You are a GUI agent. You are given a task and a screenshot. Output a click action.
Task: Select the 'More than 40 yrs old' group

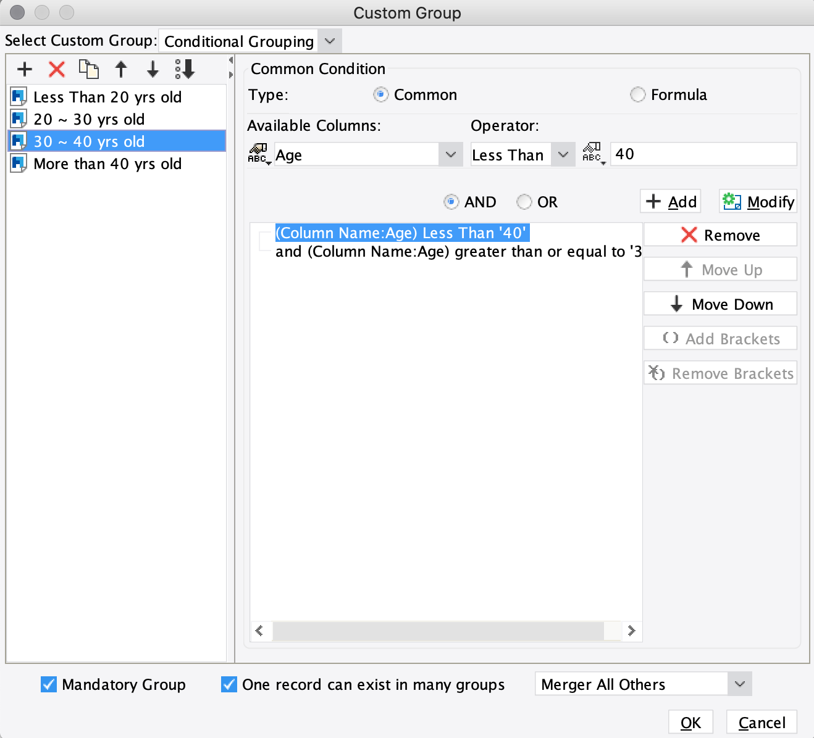(108, 164)
